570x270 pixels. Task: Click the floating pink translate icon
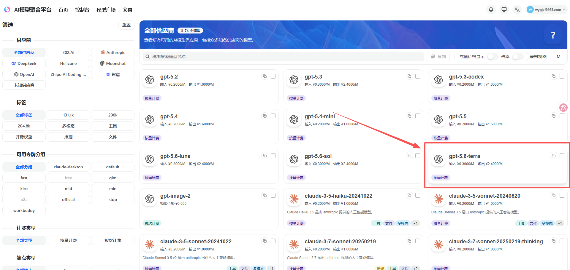click(x=563, y=108)
